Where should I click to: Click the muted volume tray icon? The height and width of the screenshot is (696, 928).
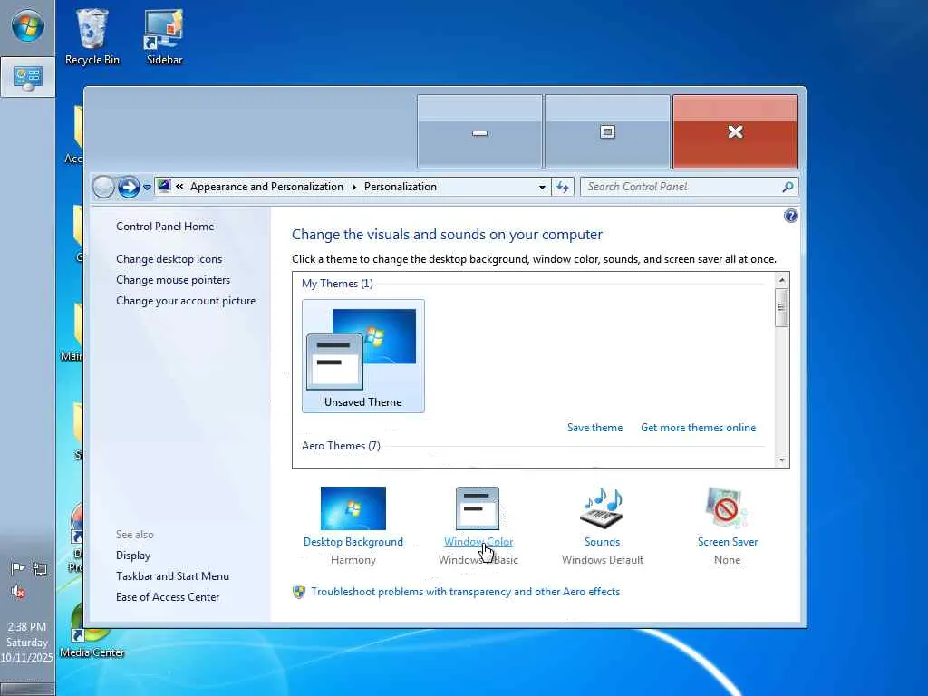tap(18, 591)
